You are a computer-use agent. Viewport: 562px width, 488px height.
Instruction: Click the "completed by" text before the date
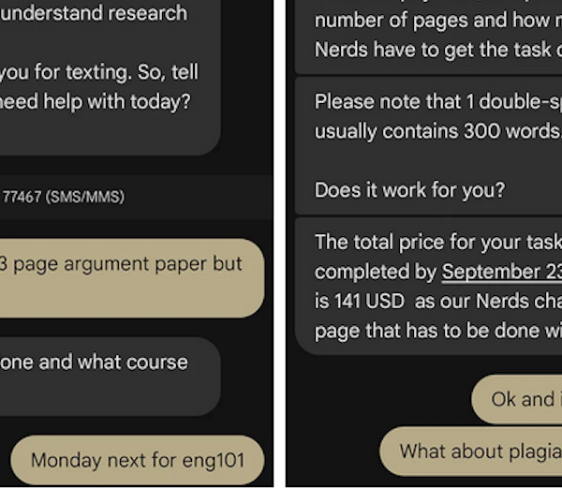(376, 273)
